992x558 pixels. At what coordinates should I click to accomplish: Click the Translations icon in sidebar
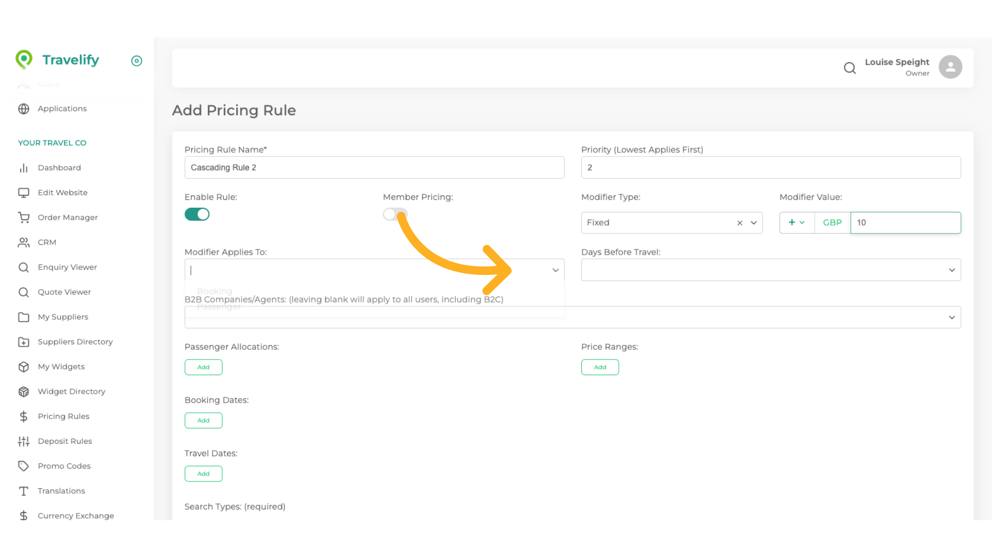[24, 491]
